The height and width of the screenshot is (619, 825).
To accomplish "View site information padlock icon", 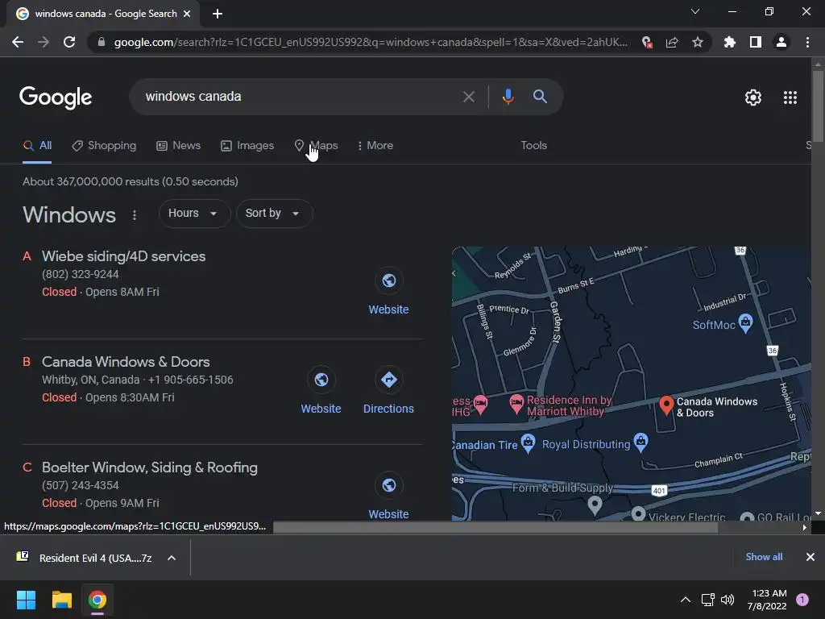I will (x=102, y=42).
